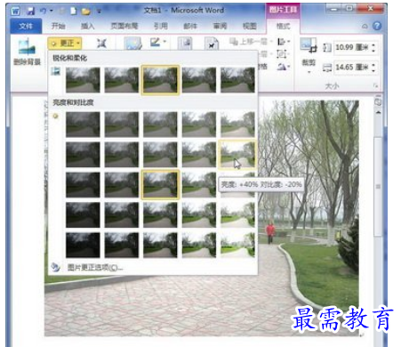Viewport: 401px width, 347px height.
Task: Switch to the 引用 References tab
Action: 161,26
